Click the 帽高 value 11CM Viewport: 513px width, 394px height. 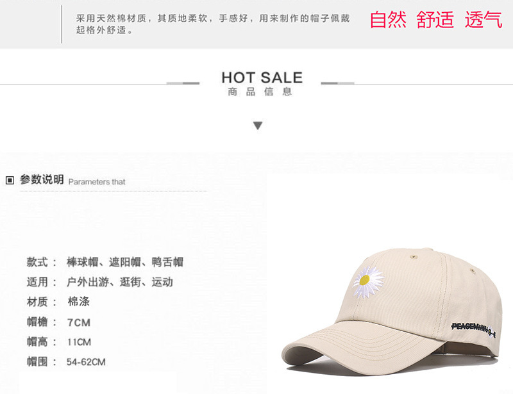point(79,342)
